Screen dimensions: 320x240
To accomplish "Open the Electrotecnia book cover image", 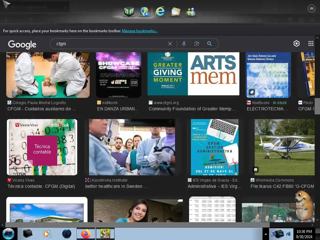I will pos(268,75).
